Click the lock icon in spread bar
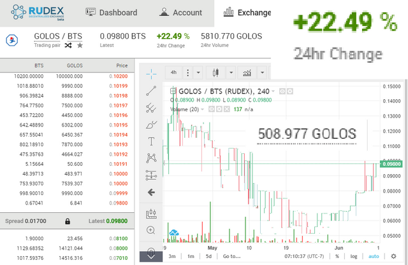 click(68, 221)
